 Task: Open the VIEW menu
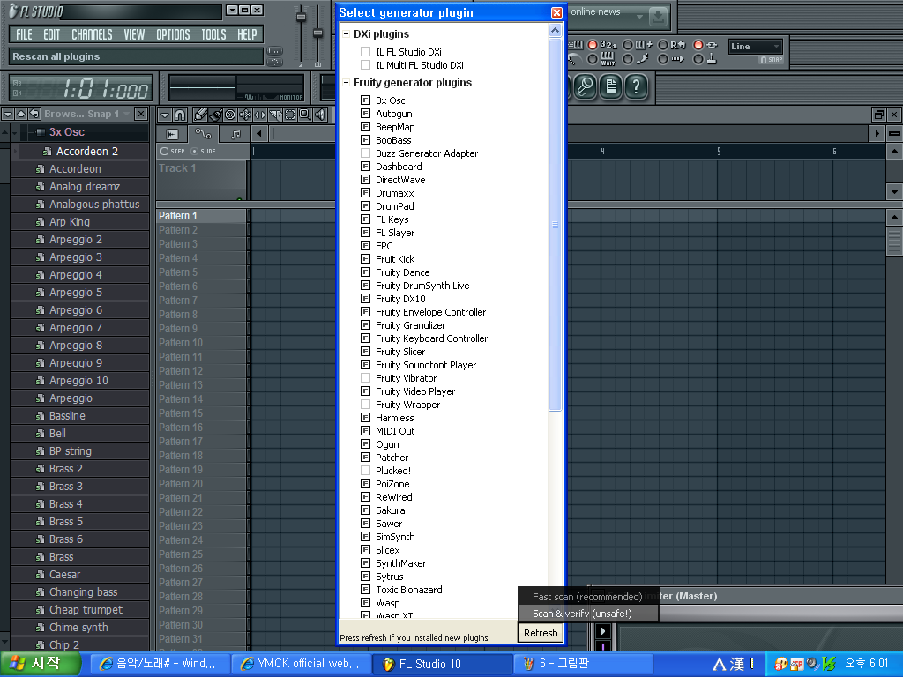tap(134, 34)
